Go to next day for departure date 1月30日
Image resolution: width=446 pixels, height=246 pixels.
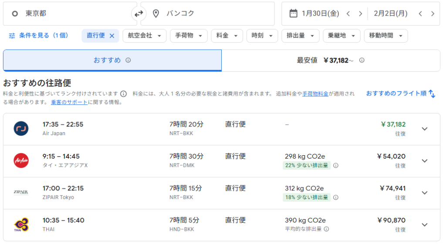coord(360,13)
